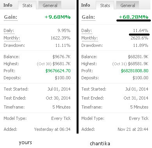
Task: Open the General tab in left panel
Action: click(50, 5)
